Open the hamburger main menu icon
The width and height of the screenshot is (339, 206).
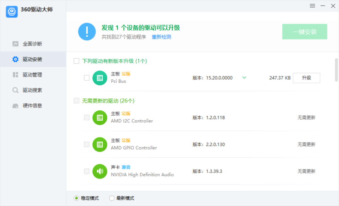pyautogui.click(x=312, y=6)
